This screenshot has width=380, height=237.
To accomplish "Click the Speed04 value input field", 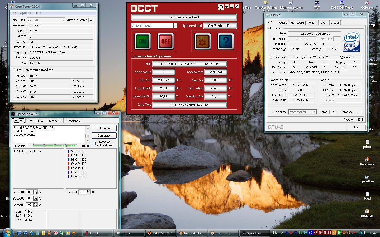I will coord(82,192).
